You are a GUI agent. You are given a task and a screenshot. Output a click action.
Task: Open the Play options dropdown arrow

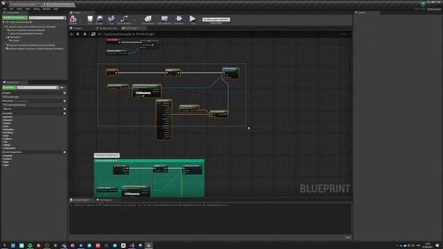pyautogui.click(x=199, y=20)
